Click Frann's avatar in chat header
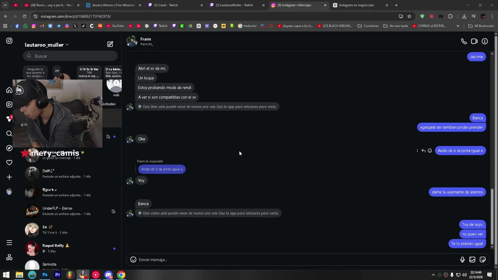 [x=132, y=41]
